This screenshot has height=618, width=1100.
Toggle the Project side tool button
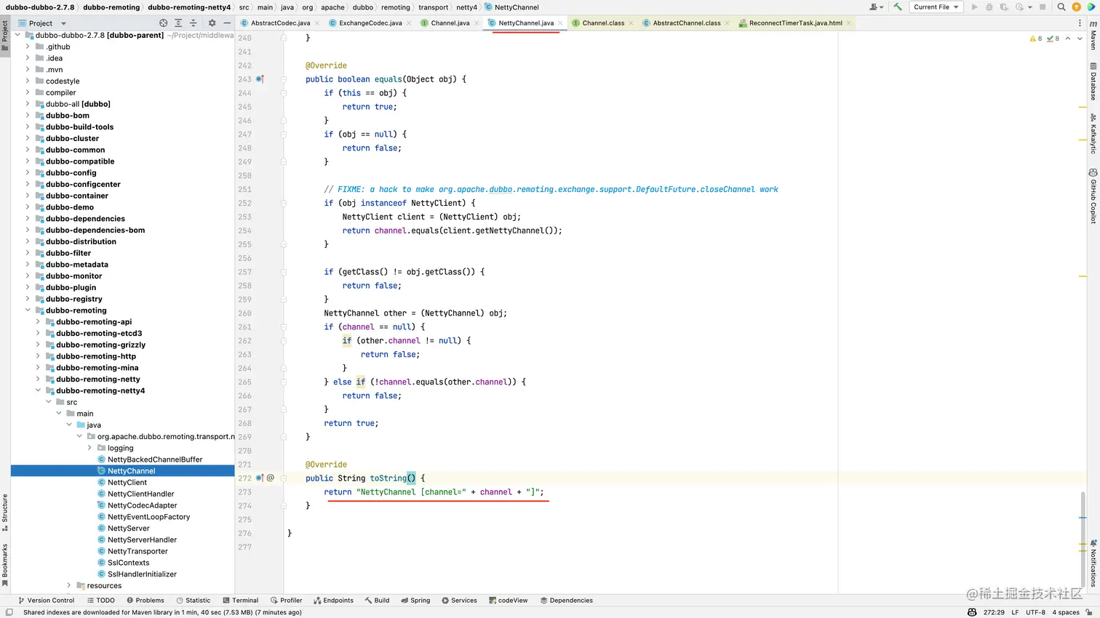[5, 35]
